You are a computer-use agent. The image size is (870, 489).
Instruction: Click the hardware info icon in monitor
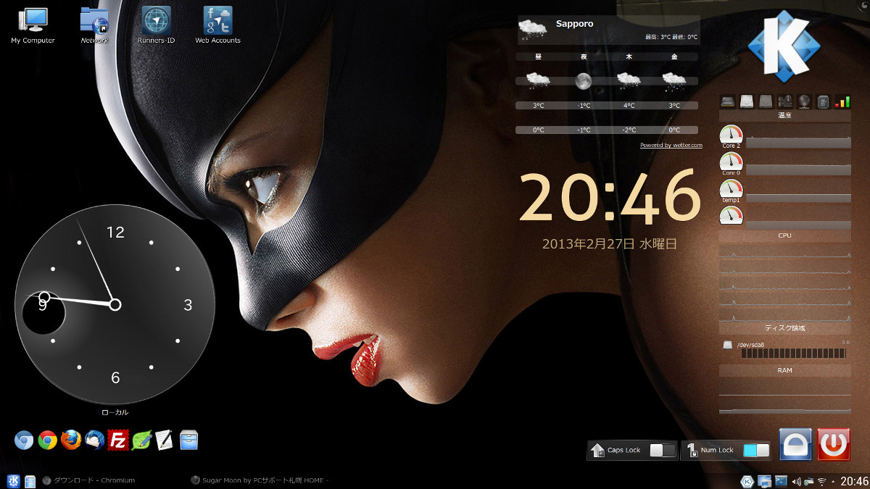click(785, 101)
